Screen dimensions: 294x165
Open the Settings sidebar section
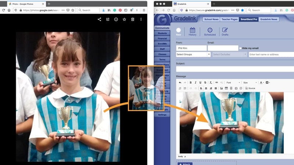162,115
